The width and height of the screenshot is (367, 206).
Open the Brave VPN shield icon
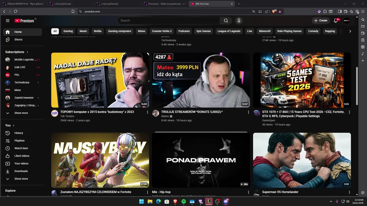(357, 11)
